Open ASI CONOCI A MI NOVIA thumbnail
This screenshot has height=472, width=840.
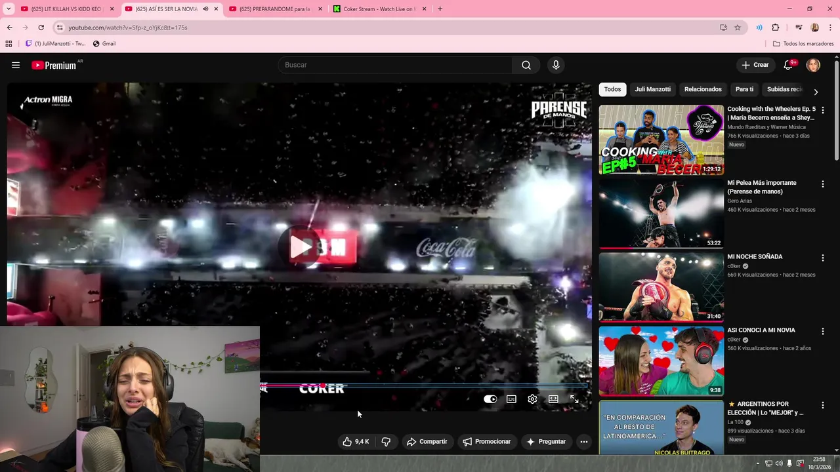click(661, 361)
